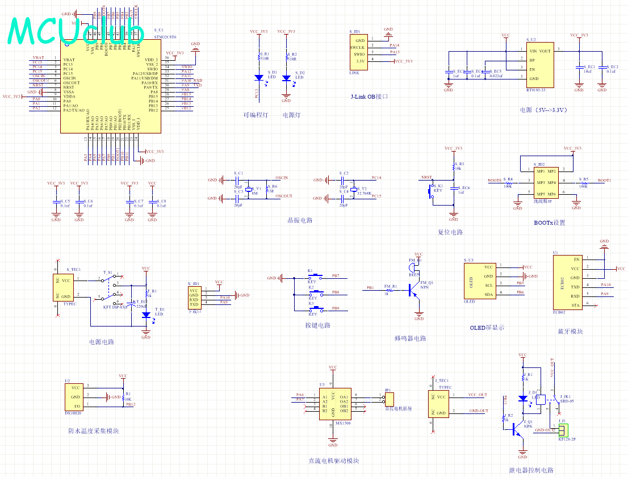Select the S_TEC1 TYPEC power connector
Viewport: 628px width, 477px height.
click(x=64, y=287)
